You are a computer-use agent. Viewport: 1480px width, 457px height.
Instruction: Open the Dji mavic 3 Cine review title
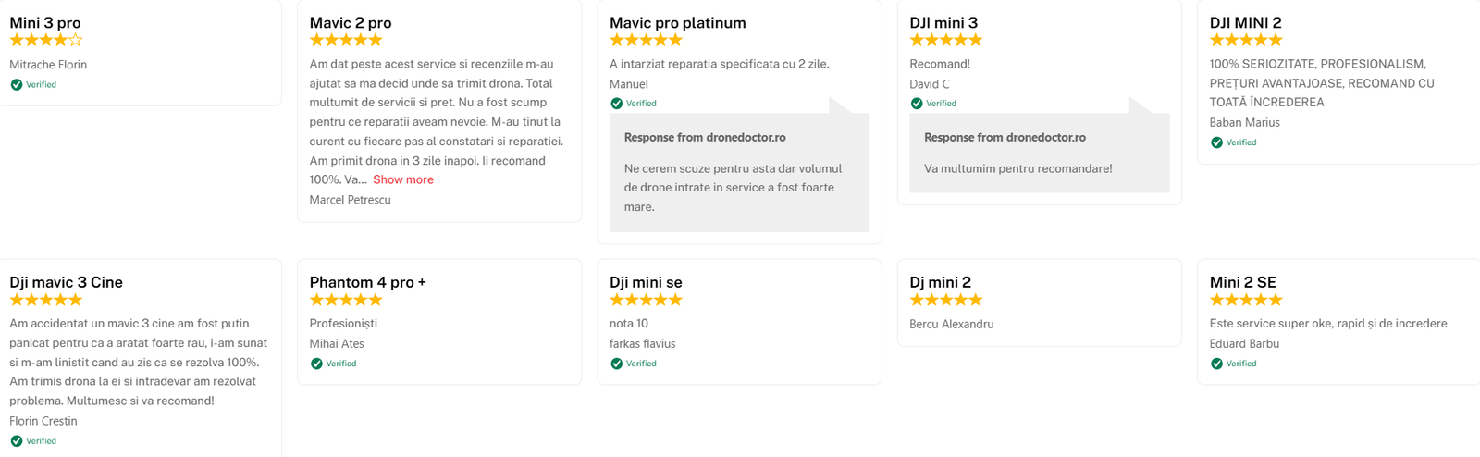coord(66,282)
